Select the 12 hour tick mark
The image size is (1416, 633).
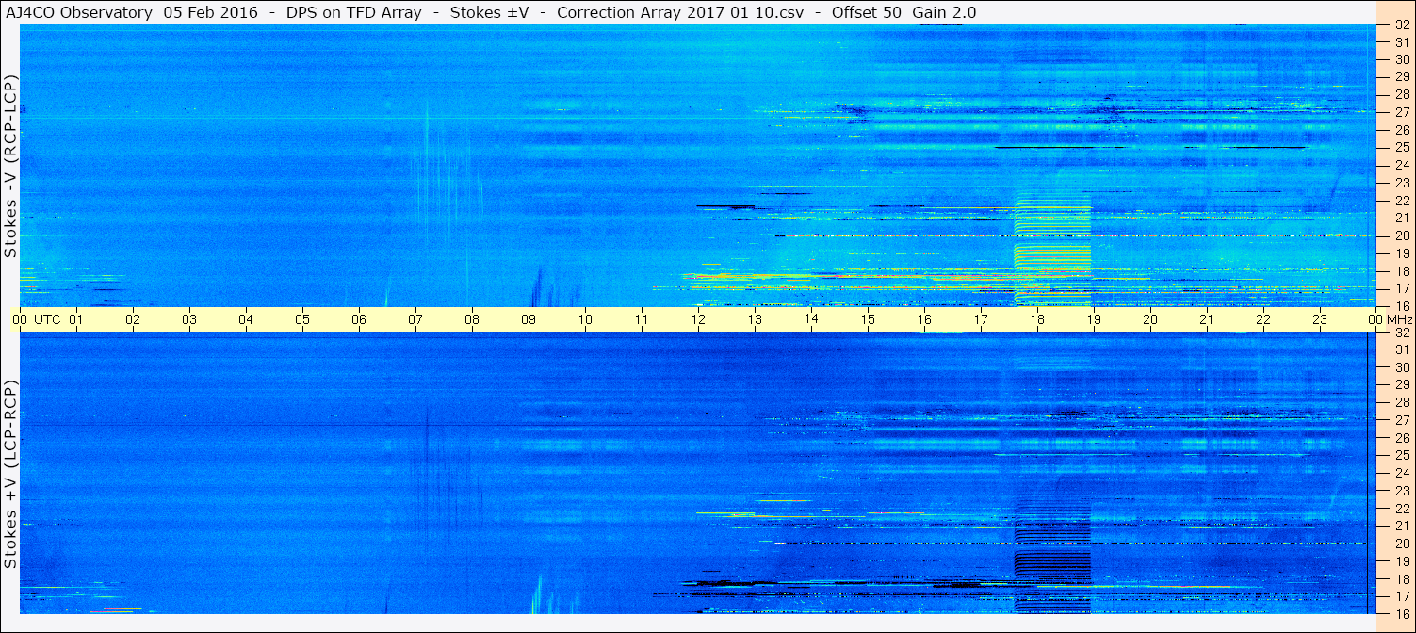pyautogui.click(x=698, y=320)
